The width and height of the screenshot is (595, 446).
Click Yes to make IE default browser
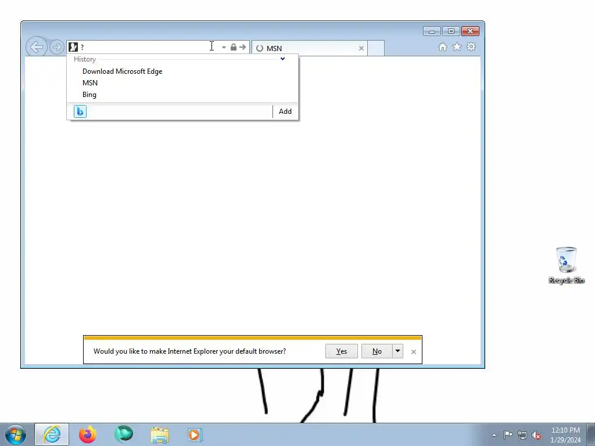point(342,351)
